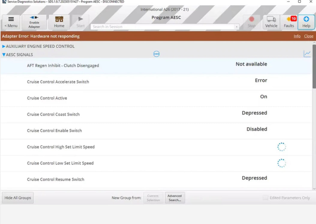This screenshot has width=316, height=224.
Task: Open Info on the Adapter Error banner
Action: pyautogui.click(x=297, y=36)
